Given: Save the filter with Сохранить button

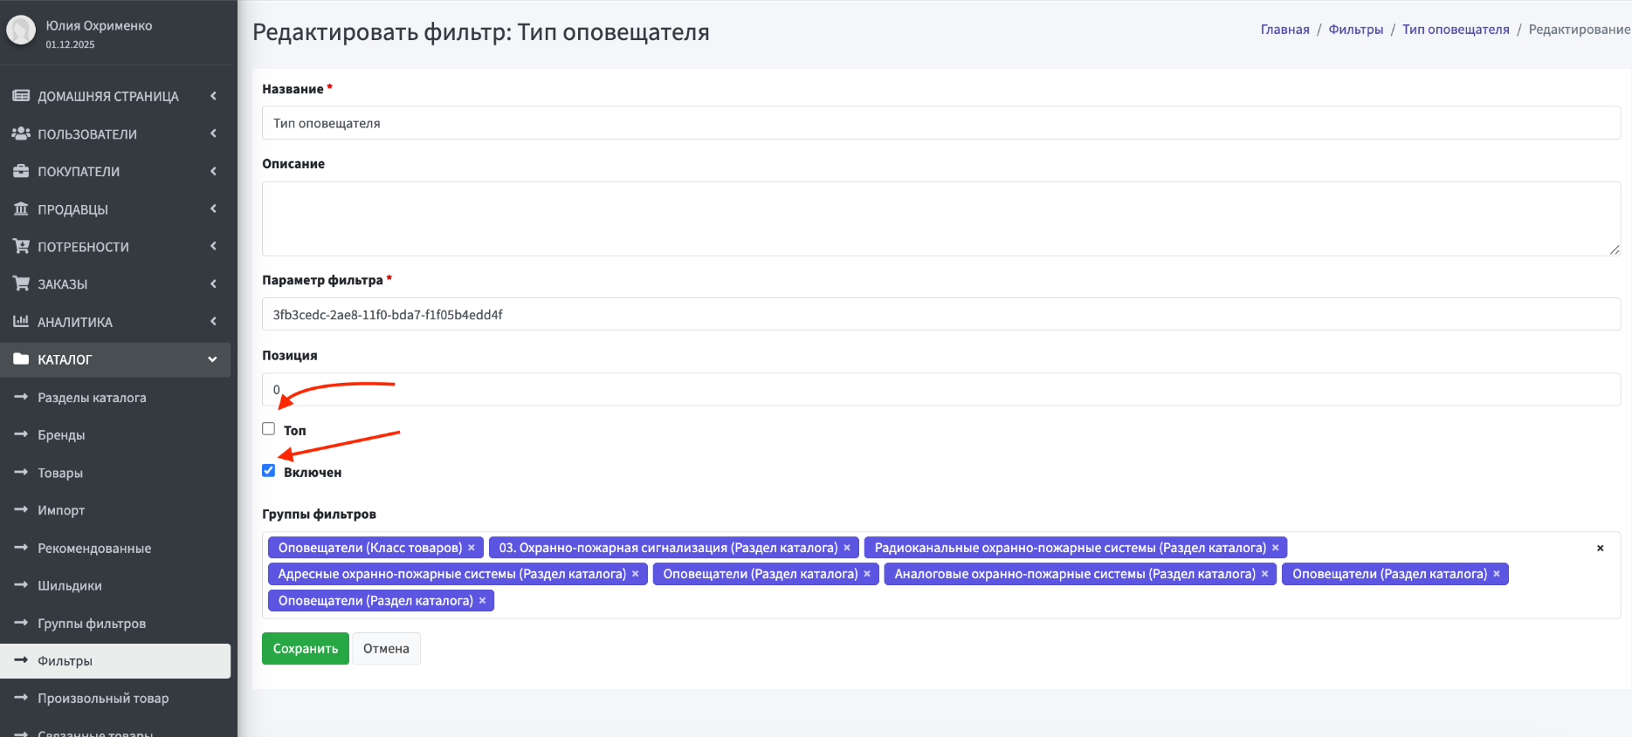Looking at the screenshot, I should coord(306,648).
